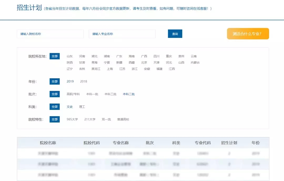
Task: Select year 2019 filter
Action: [x=70, y=81]
